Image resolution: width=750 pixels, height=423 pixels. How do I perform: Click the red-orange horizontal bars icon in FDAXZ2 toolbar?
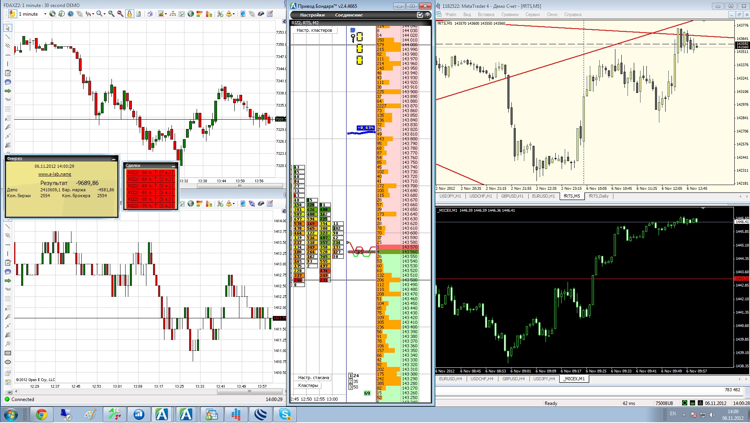pos(200,14)
